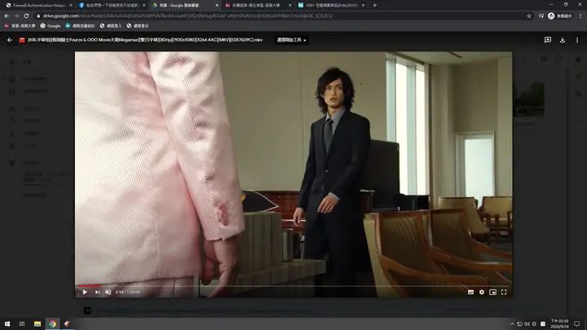Open the taskbar clock and date
Screen dimensions: 587x330
(559, 323)
